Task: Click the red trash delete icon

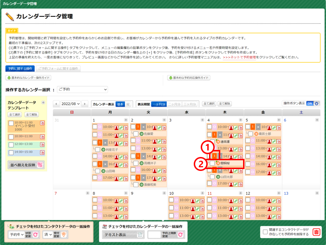Action: [316, 232]
